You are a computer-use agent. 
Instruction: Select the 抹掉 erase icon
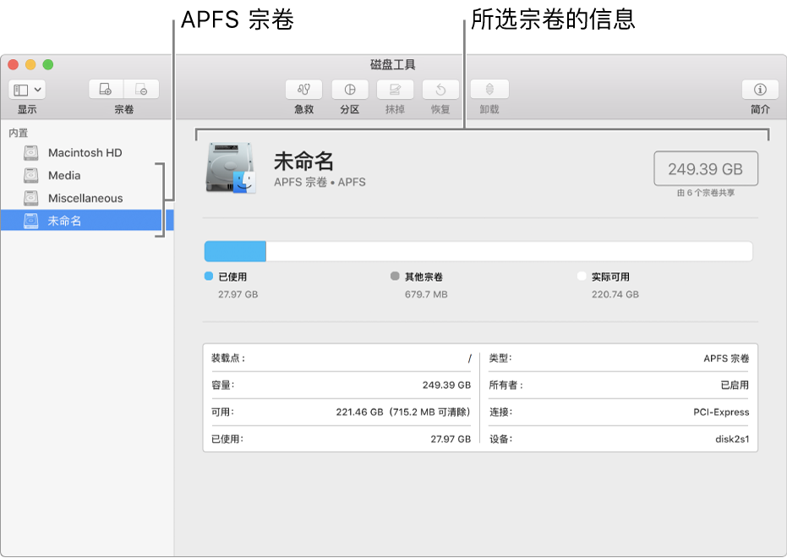pyautogui.click(x=394, y=89)
